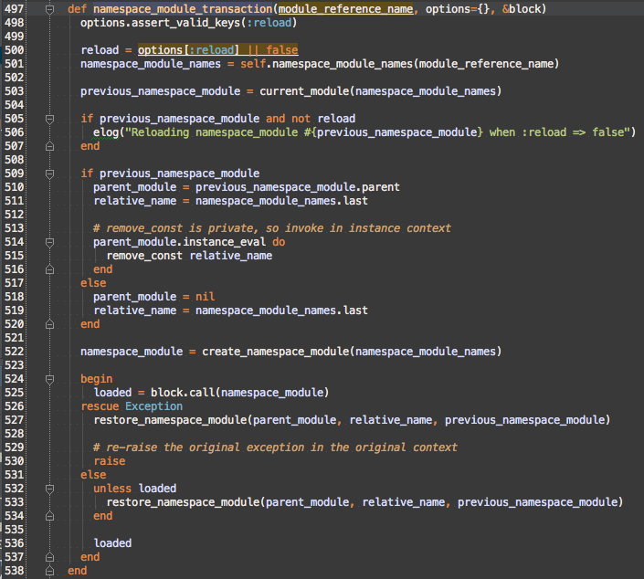Click fold end marker at line 534
This screenshot has height=579, width=644.
(49, 516)
